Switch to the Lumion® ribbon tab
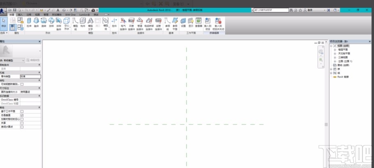 pos(84,14)
